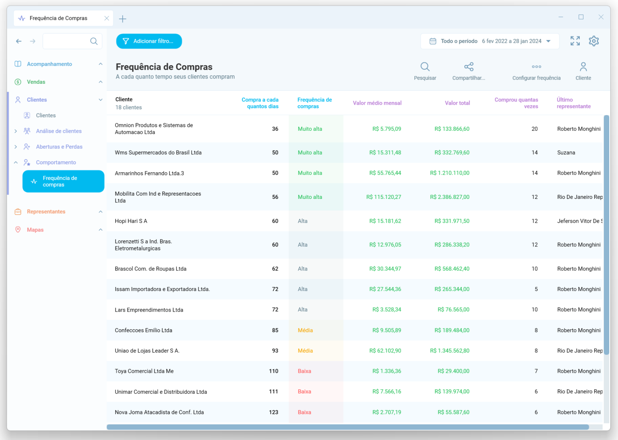
Task: Collapse the Acompanhamento sidebar section
Action: click(x=100, y=64)
